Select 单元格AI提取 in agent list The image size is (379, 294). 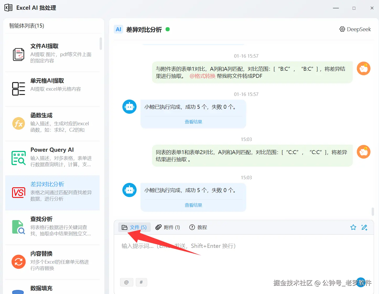52,89
